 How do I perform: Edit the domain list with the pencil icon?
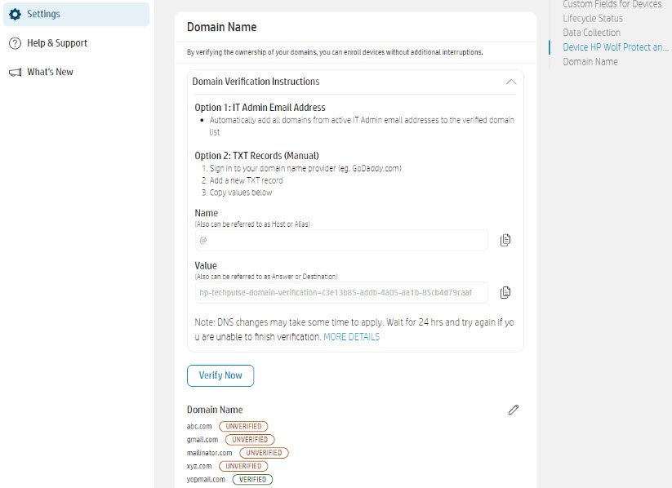[513, 410]
